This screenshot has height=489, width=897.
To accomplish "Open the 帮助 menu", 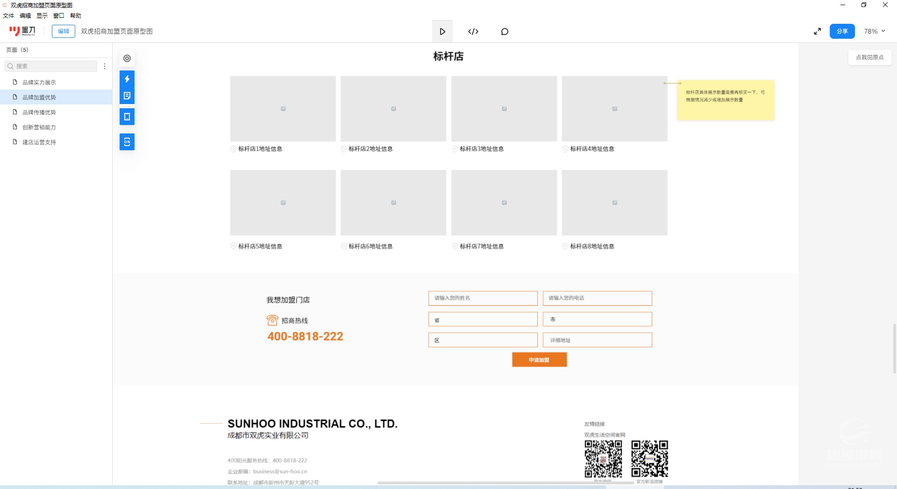I will pos(76,16).
